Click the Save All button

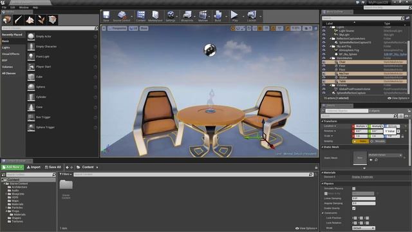[53, 167]
